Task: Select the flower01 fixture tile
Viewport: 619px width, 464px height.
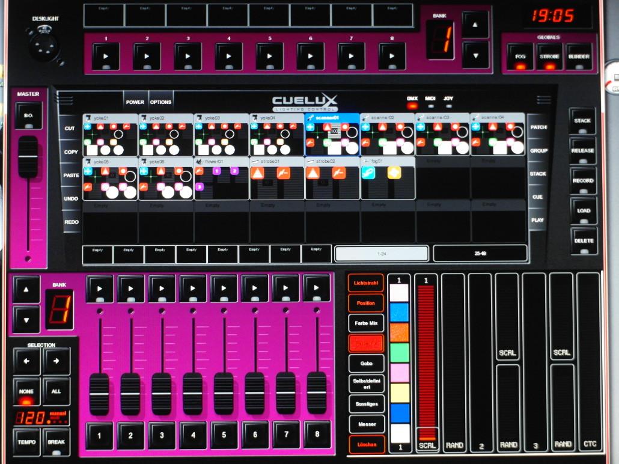Action: point(221,179)
